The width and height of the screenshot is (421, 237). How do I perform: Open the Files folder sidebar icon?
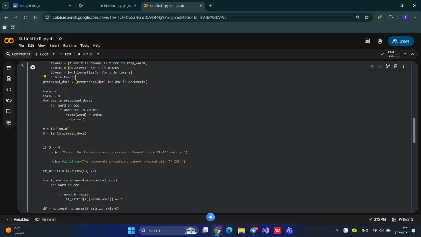9,111
